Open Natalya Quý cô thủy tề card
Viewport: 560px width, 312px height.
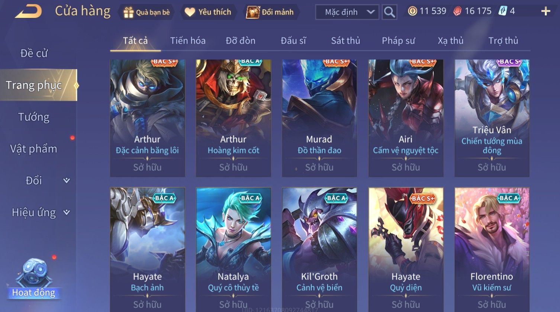tap(233, 249)
